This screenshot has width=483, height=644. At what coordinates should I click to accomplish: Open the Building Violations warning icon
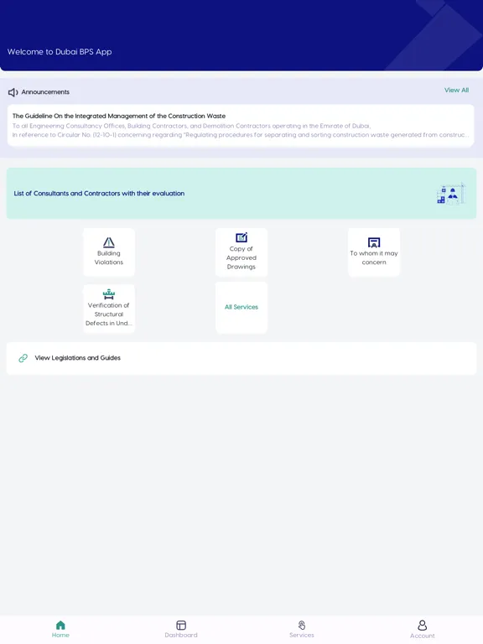point(109,241)
